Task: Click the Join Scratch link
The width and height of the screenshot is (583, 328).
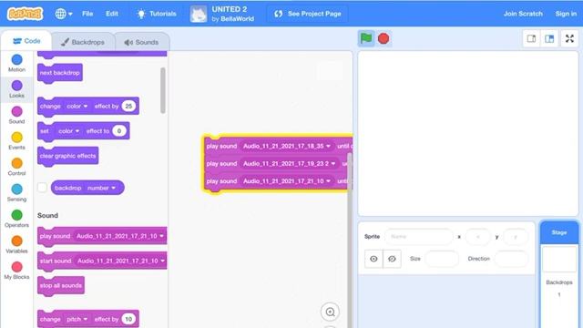Action: pos(523,14)
